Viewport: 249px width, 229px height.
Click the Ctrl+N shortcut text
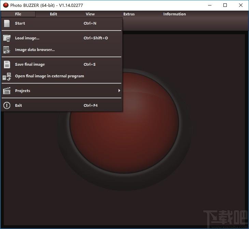(x=90, y=23)
